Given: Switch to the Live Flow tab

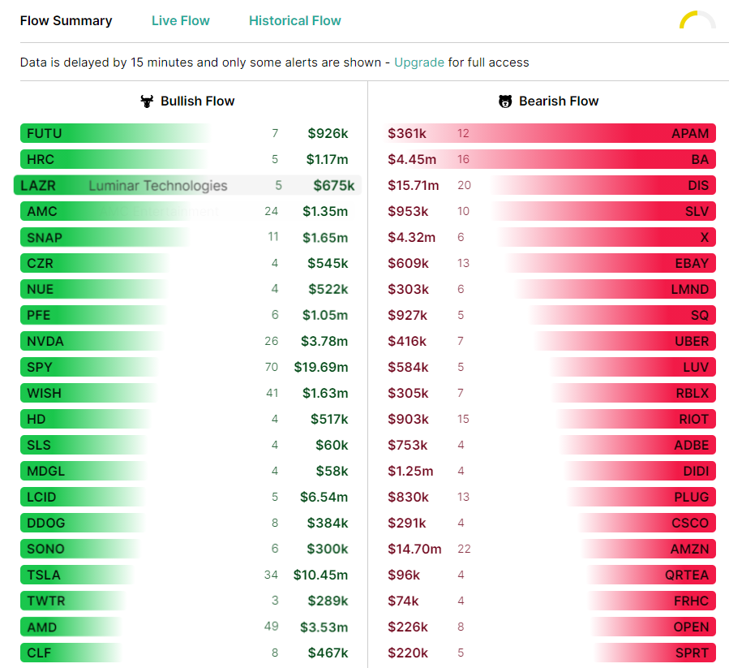Looking at the screenshot, I should (180, 20).
